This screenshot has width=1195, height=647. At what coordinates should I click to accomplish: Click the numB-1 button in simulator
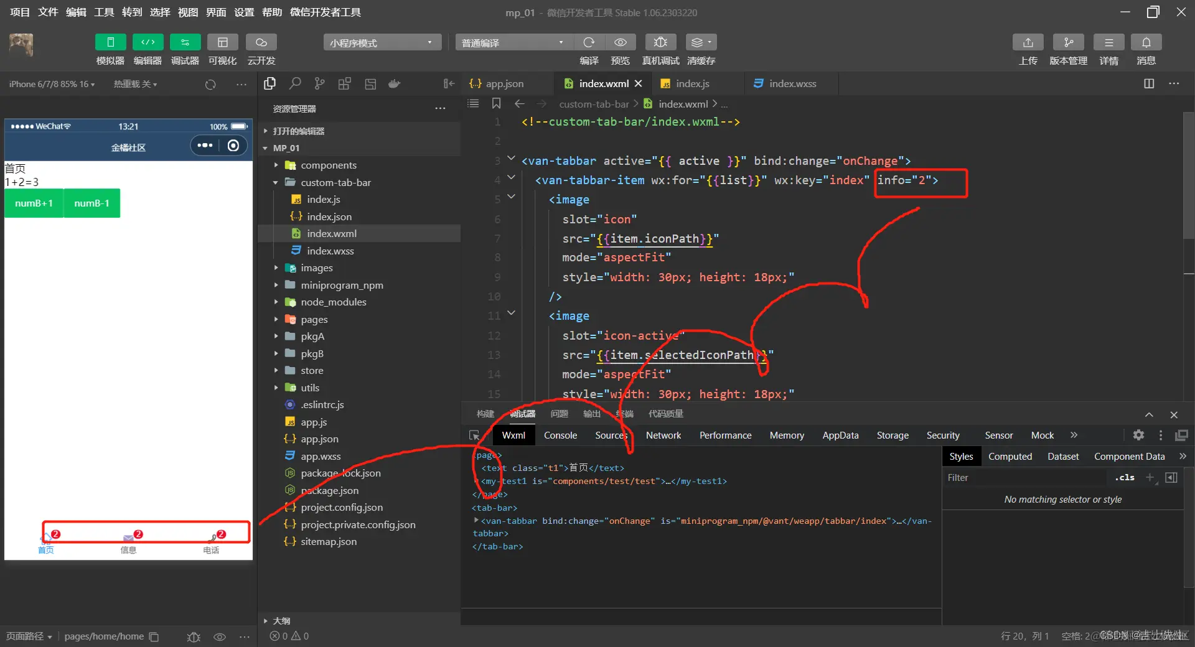click(91, 203)
